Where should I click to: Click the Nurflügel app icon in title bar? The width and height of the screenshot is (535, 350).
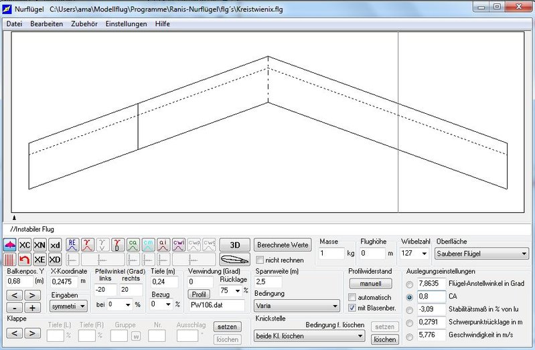(x=7, y=9)
